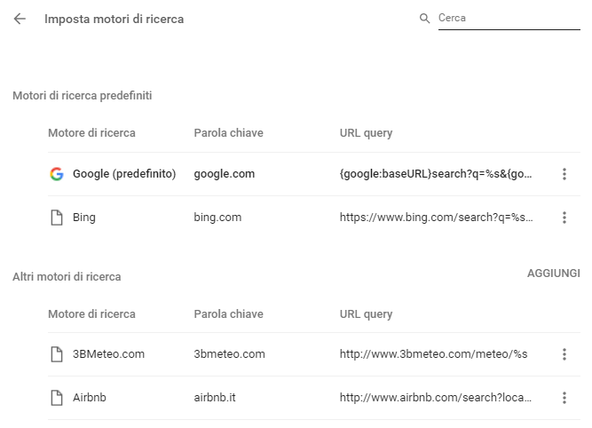The width and height of the screenshot is (592, 428).
Task: Select the Bing engine name
Action: pos(84,218)
